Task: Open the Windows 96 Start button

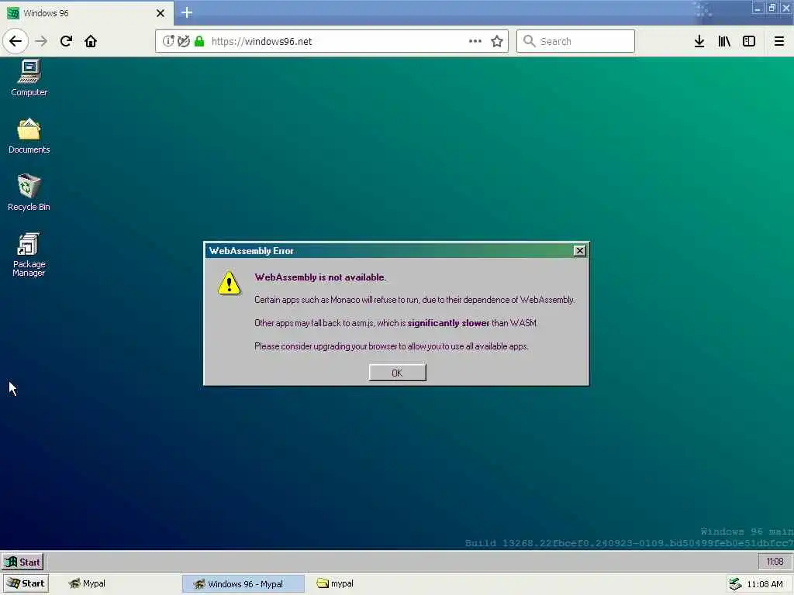Action: [x=22, y=562]
